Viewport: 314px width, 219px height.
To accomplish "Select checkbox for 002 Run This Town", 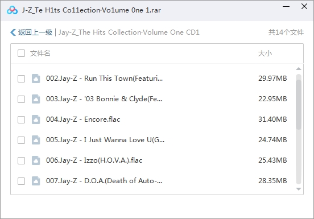I will tap(21, 78).
